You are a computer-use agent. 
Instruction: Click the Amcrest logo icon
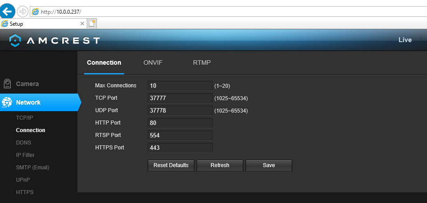(15, 40)
